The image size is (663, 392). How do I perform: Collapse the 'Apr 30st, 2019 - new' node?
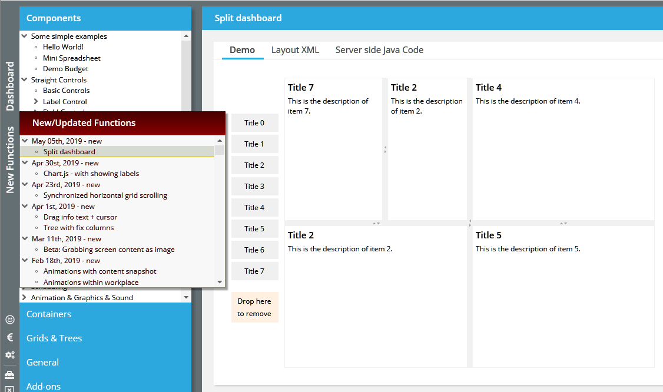point(25,163)
